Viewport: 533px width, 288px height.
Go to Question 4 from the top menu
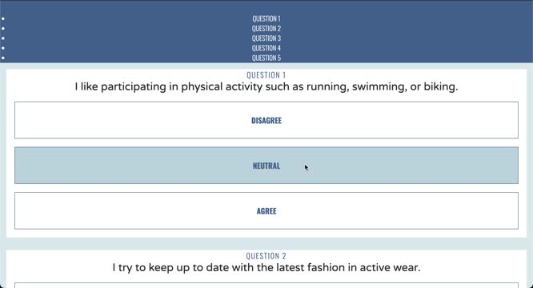[266, 48]
